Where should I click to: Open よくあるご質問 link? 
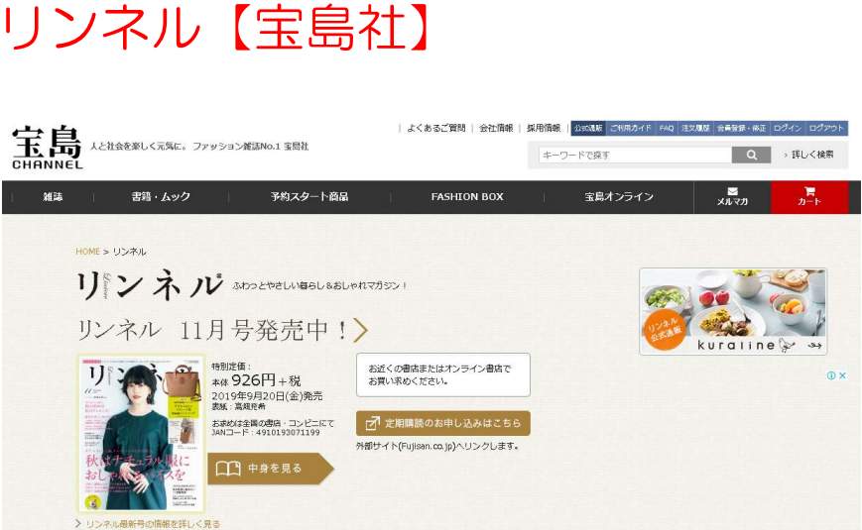[435, 128]
